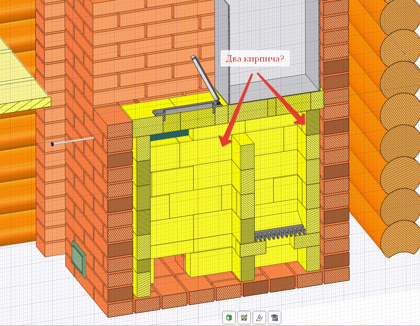Click the teal block in the yellow masonry
Viewport: 420px width, 326px height.
click(170, 135)
